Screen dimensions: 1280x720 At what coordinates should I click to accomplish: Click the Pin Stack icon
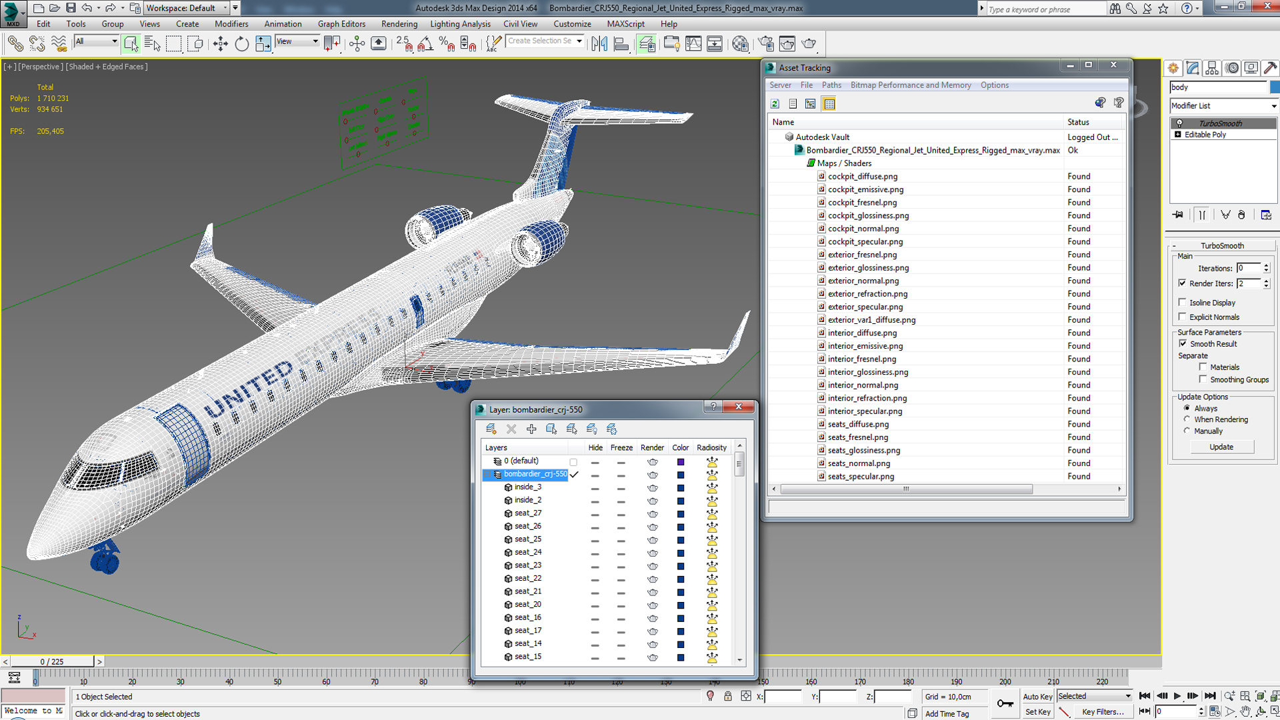click(x=1178, y=215)
